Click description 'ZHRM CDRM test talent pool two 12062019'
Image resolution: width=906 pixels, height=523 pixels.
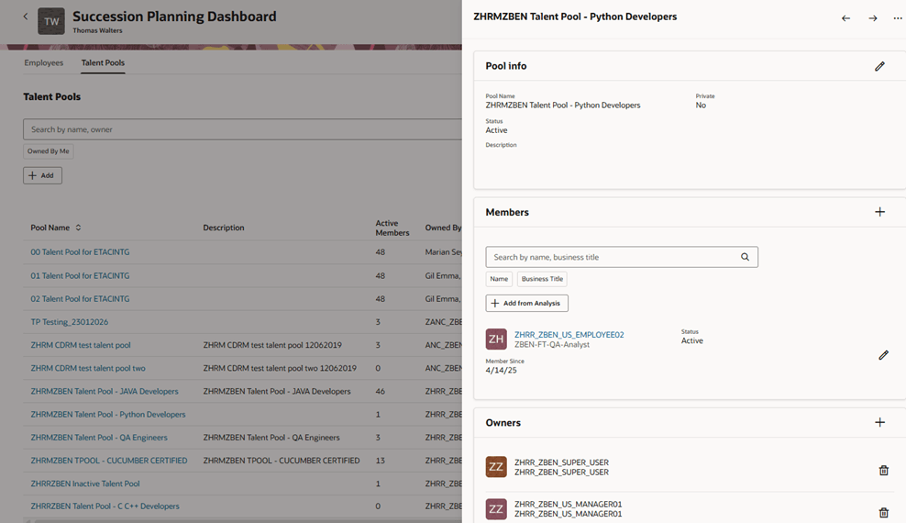[x=280, y=368]
